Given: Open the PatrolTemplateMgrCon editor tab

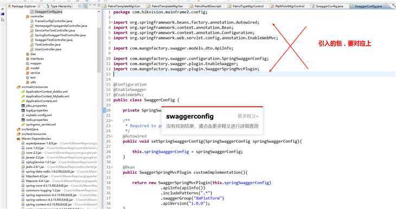Looking at the screenshot, I should [122, 6].
